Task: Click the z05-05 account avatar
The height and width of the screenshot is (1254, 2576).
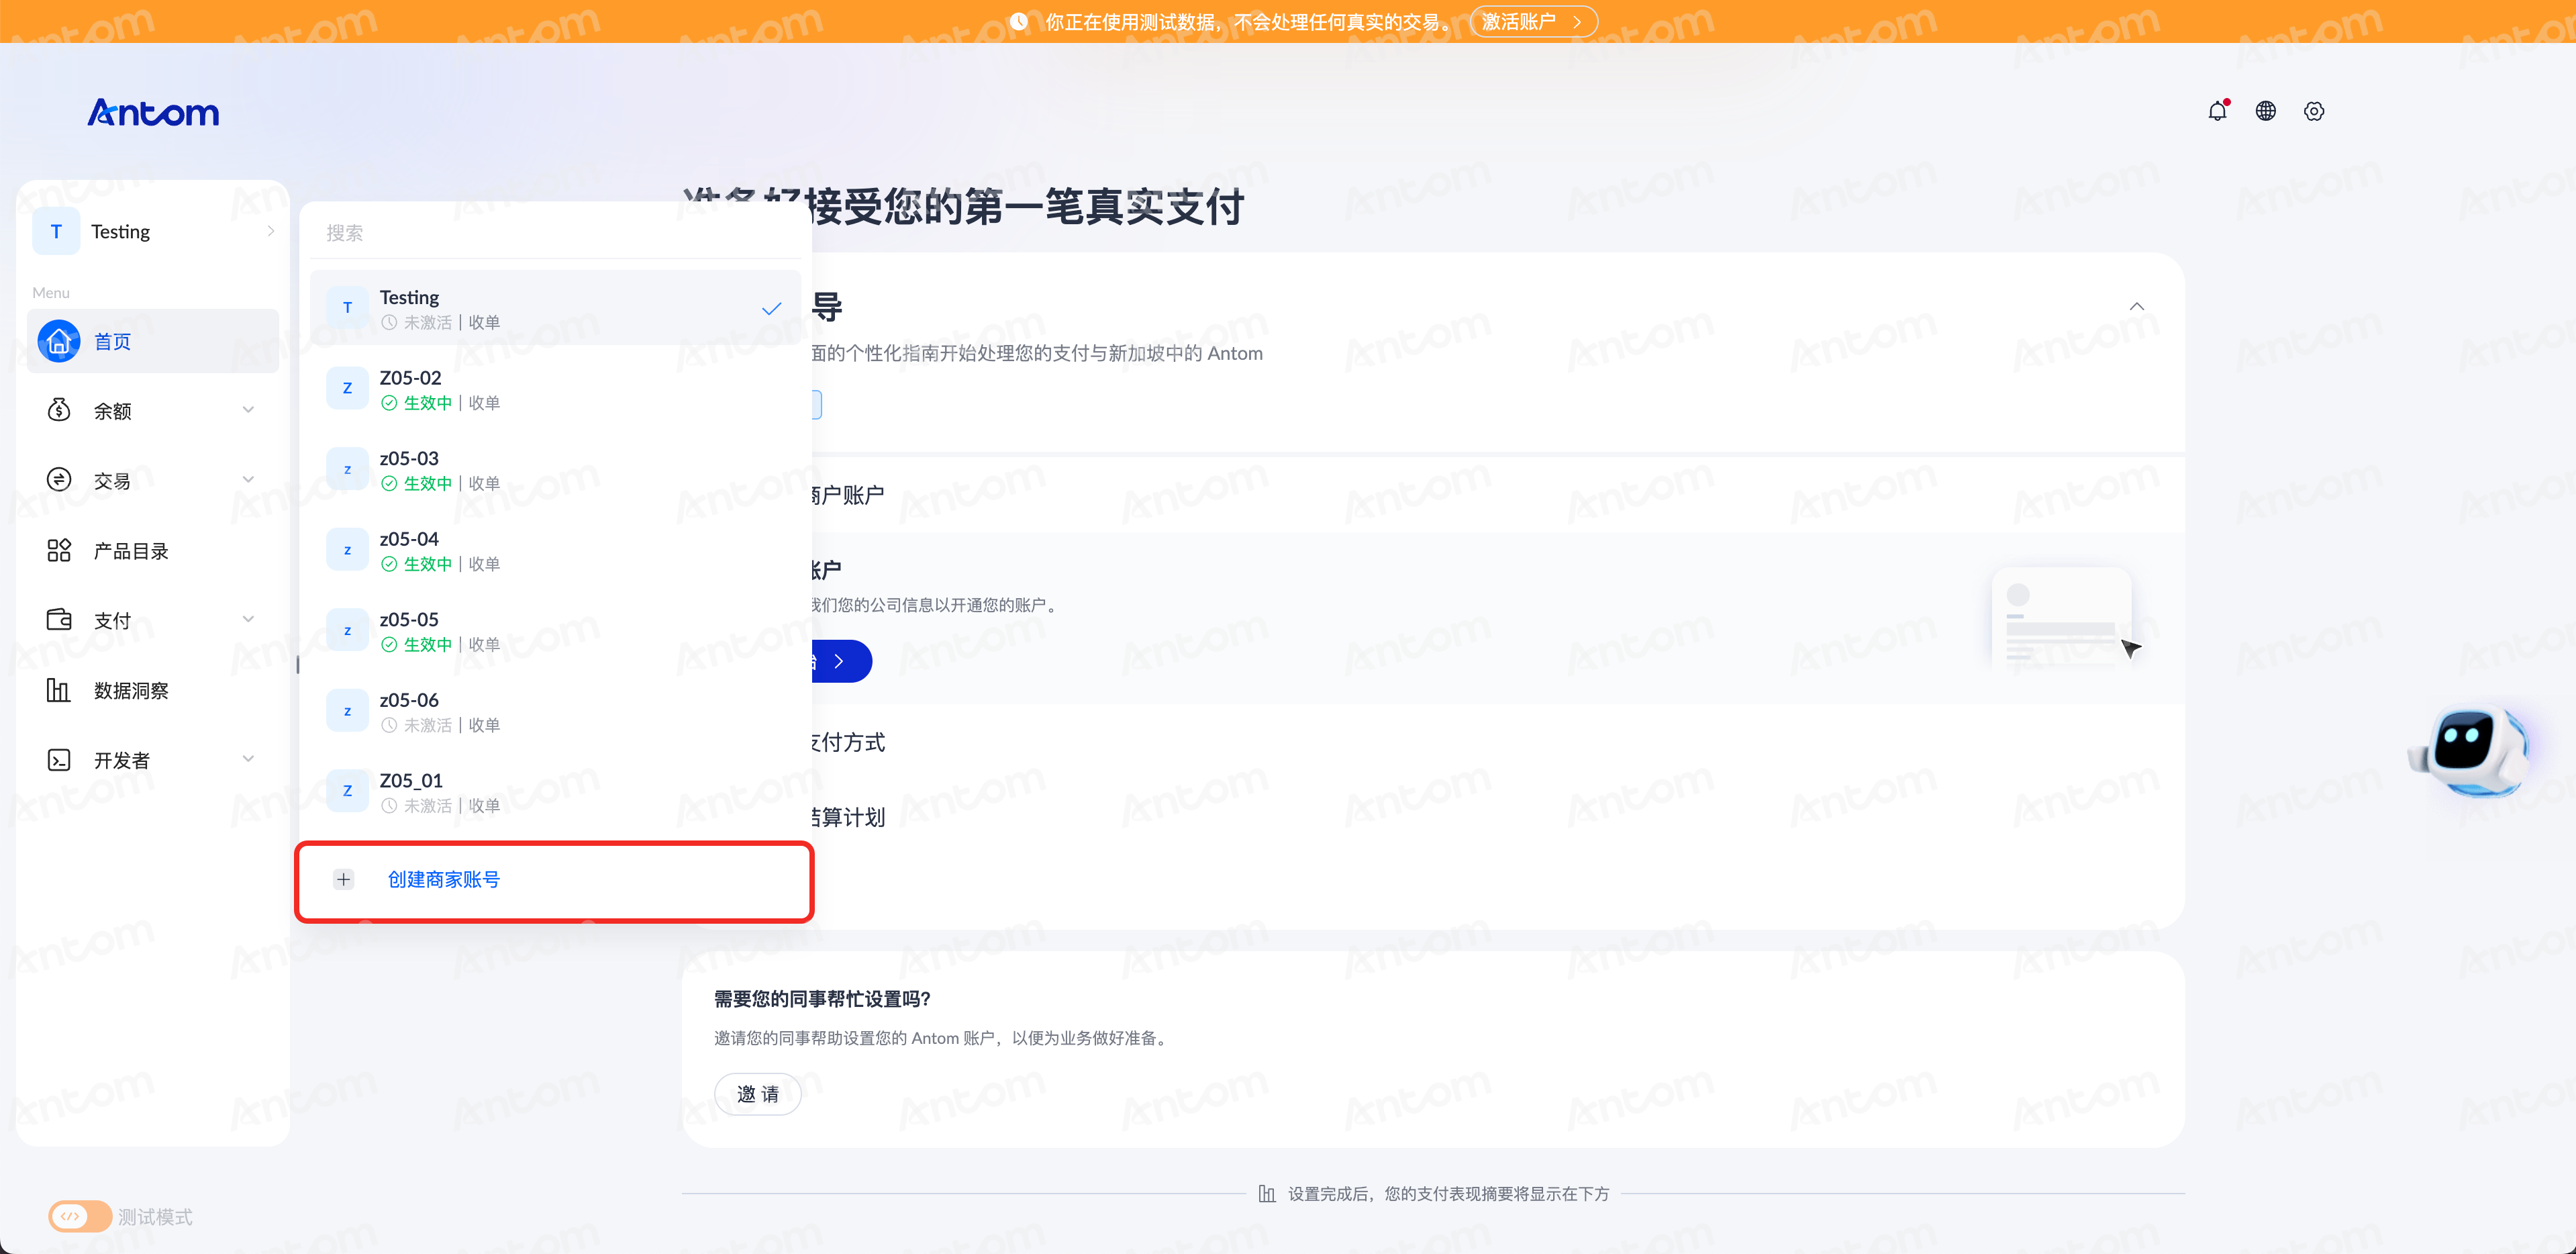Action: [347, 630]
